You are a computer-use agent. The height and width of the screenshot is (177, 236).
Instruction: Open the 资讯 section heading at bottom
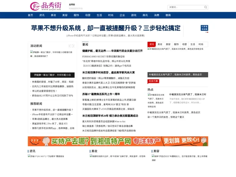32,151
